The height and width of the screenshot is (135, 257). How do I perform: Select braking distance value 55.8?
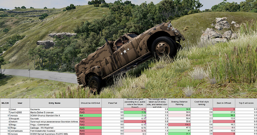179,122
